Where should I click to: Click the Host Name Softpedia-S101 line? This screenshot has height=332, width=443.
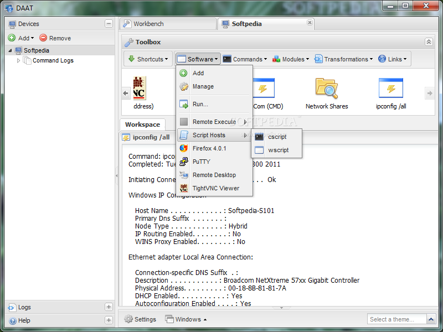coord(204,211)
